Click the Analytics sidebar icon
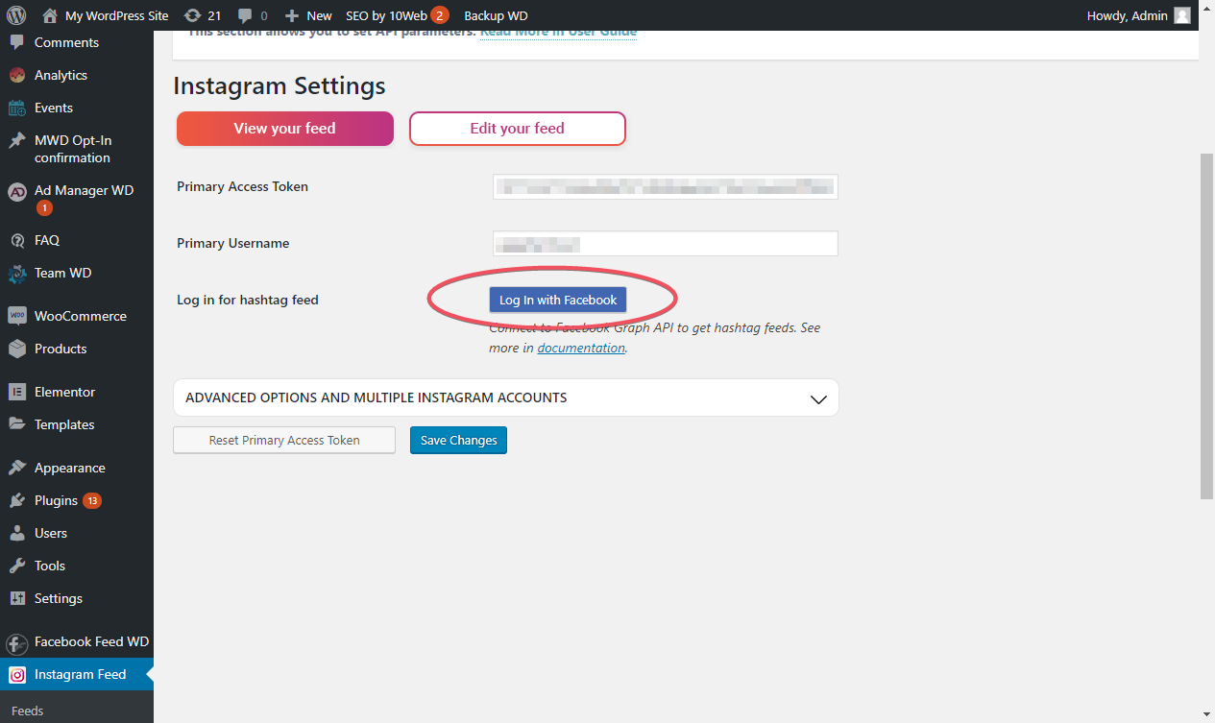Image resolution: width=1215 pixels, height=723 pixels. [x=16, y=75]
